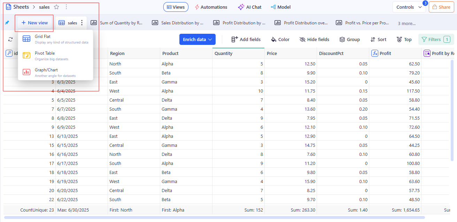Switch to the Automations tab

click(211, 7)
